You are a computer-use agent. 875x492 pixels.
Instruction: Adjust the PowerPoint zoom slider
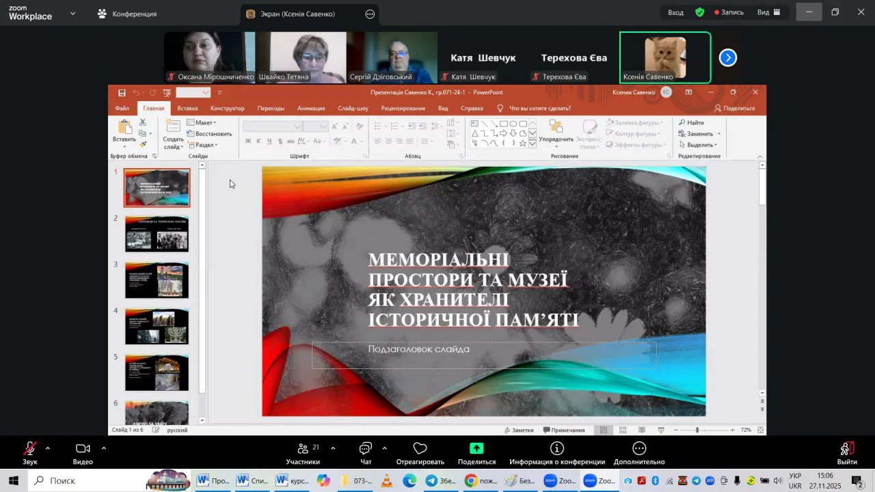coord(697,430)
